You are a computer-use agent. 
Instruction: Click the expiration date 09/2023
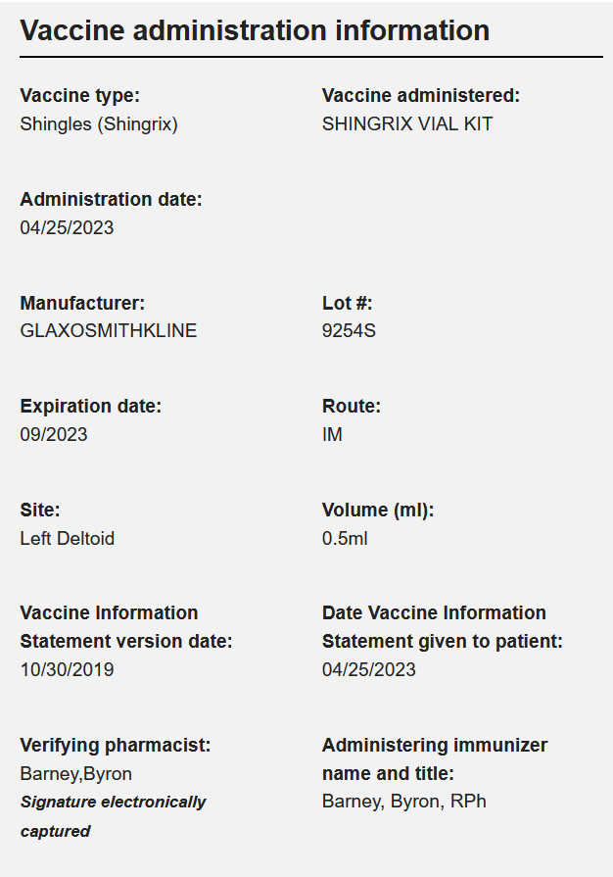[54, 435]
